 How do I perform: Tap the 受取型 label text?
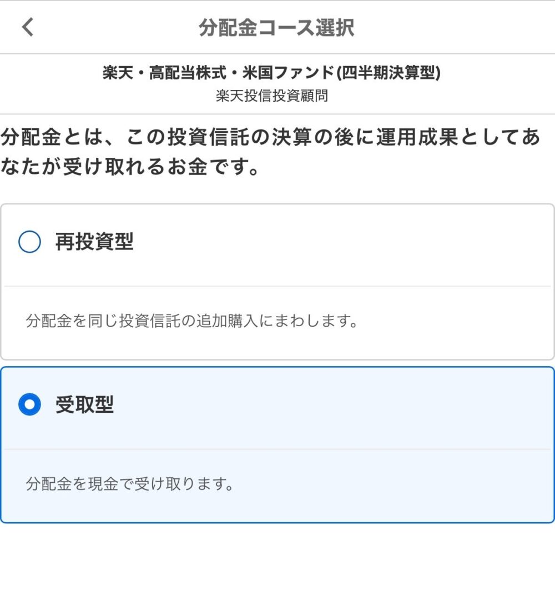(85, 405)
